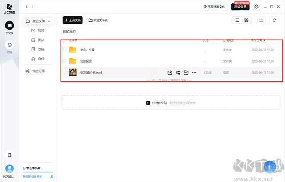
Task: Show 文档 documents category
Action: tap(38, 49)
